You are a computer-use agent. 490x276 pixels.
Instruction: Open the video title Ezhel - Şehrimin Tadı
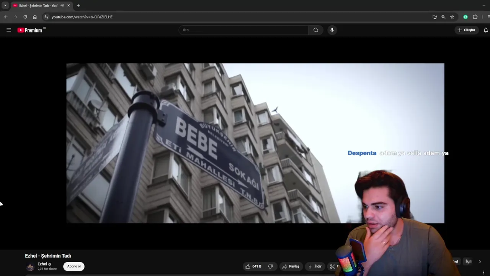click(48, 256)
